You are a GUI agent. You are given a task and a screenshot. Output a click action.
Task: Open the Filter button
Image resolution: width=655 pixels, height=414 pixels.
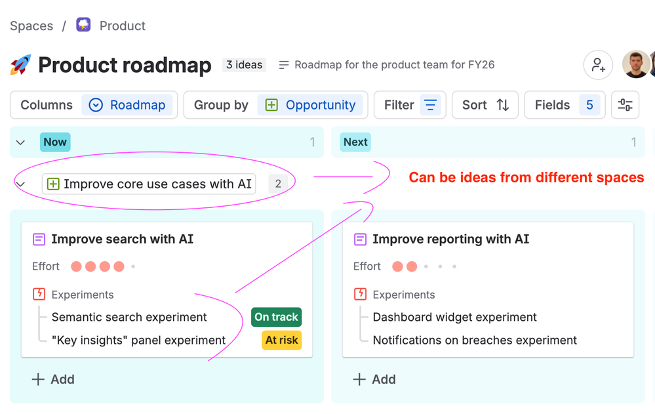coord(410,105)
